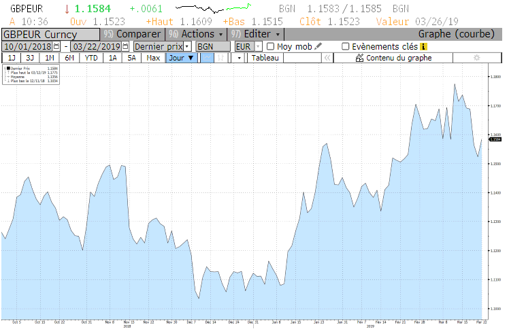Click the 1.1584 last price value
509x329 pixels.
[x=93, y=8]
